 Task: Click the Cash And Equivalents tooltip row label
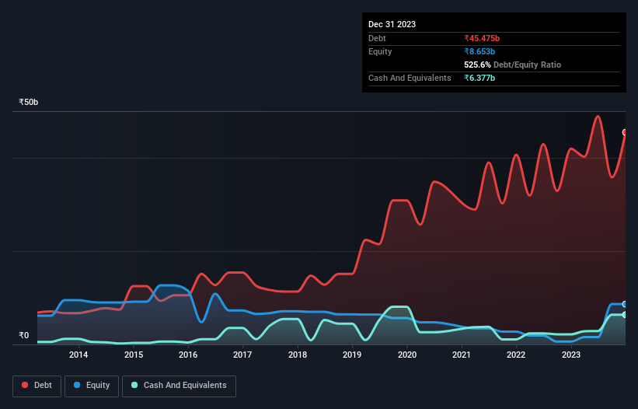(x=410, y=78)
